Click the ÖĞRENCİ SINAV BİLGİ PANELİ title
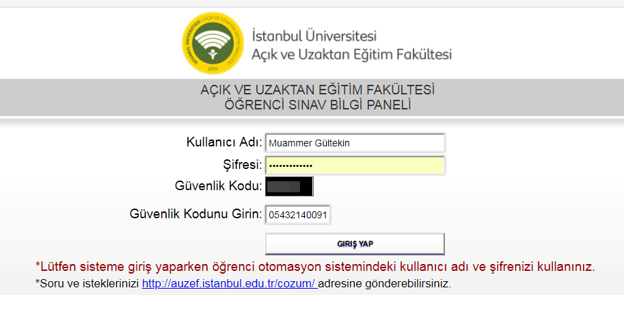 point(318,105)
